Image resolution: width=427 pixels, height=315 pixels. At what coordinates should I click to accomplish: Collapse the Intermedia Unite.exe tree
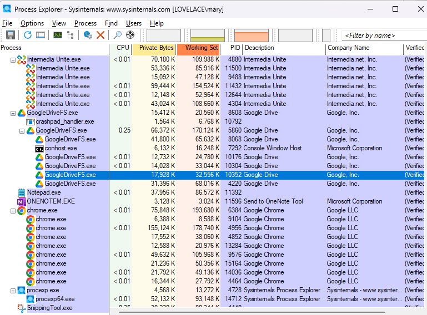click(x=13, y=60)
